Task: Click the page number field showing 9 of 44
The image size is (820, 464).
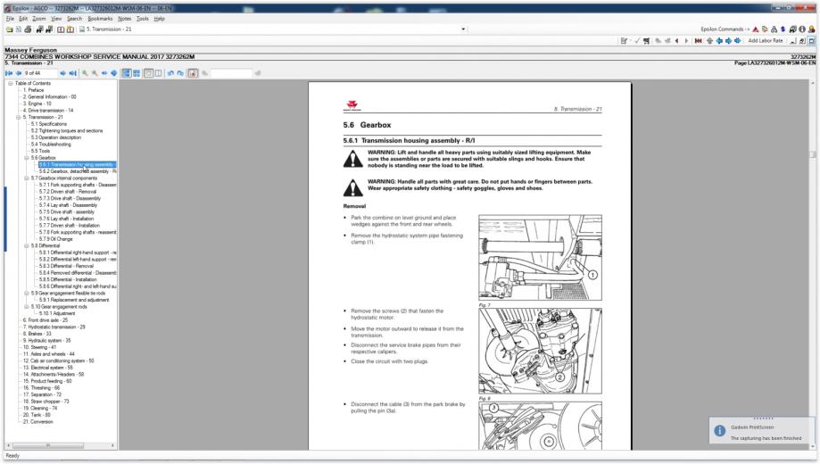Action: click(x=40, y=73)
